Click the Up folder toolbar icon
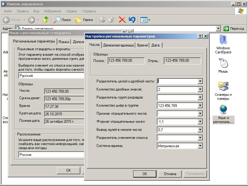248x186 pixels. click(46, 20)
